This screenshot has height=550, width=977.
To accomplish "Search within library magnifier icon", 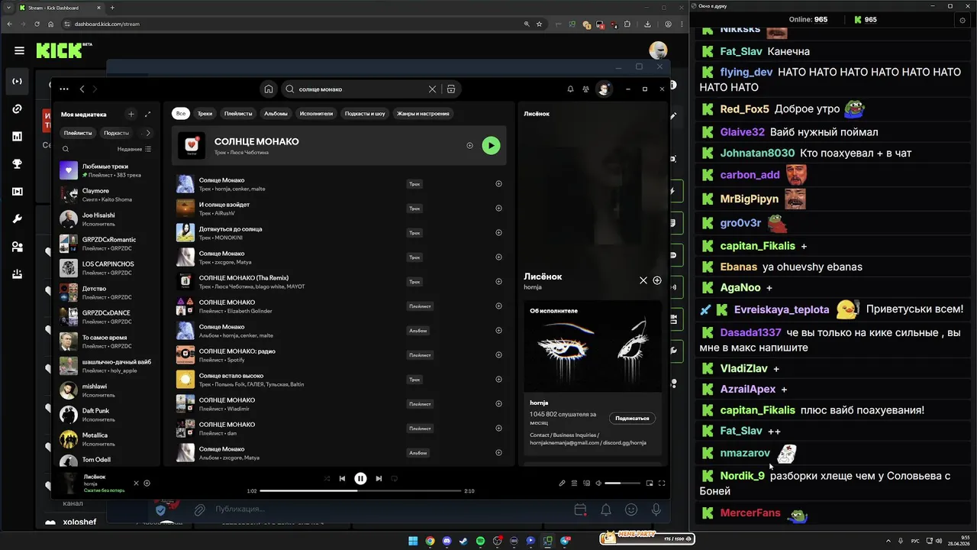I will [66, 149].
